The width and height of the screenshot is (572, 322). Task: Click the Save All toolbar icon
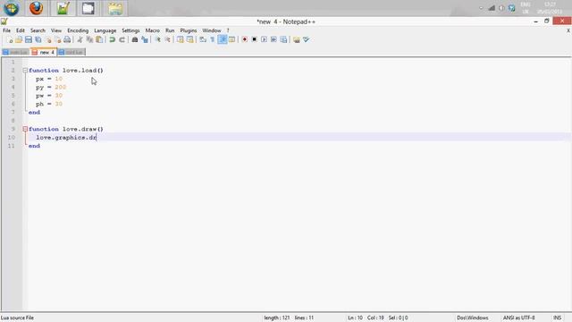tap(38, 39)
